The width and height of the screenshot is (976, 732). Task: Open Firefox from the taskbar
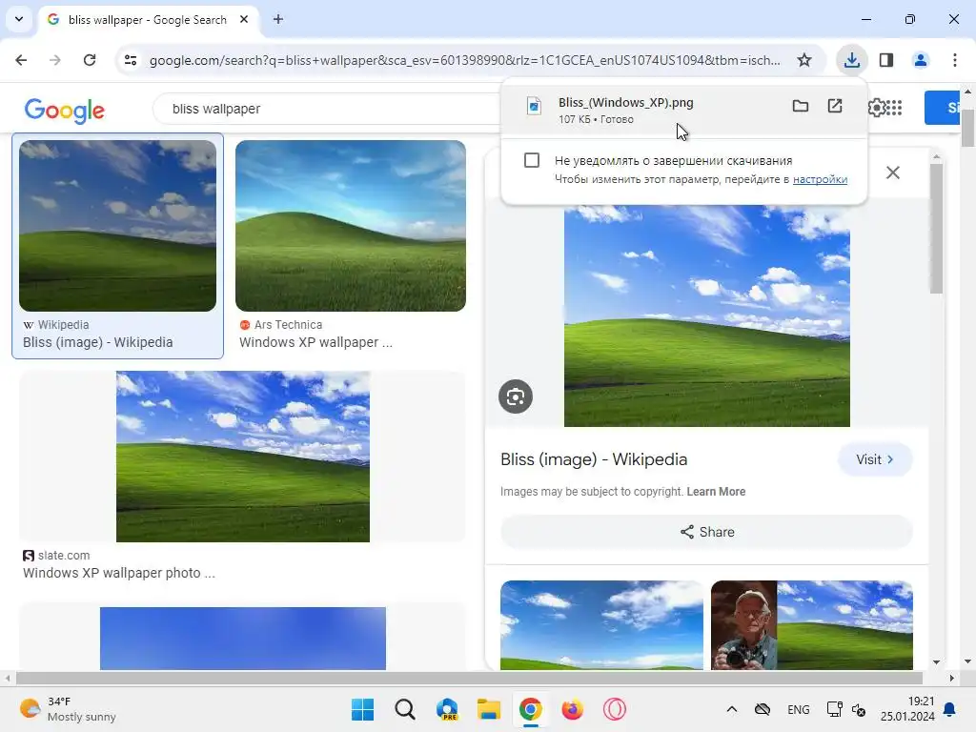[x=572, y=709]
